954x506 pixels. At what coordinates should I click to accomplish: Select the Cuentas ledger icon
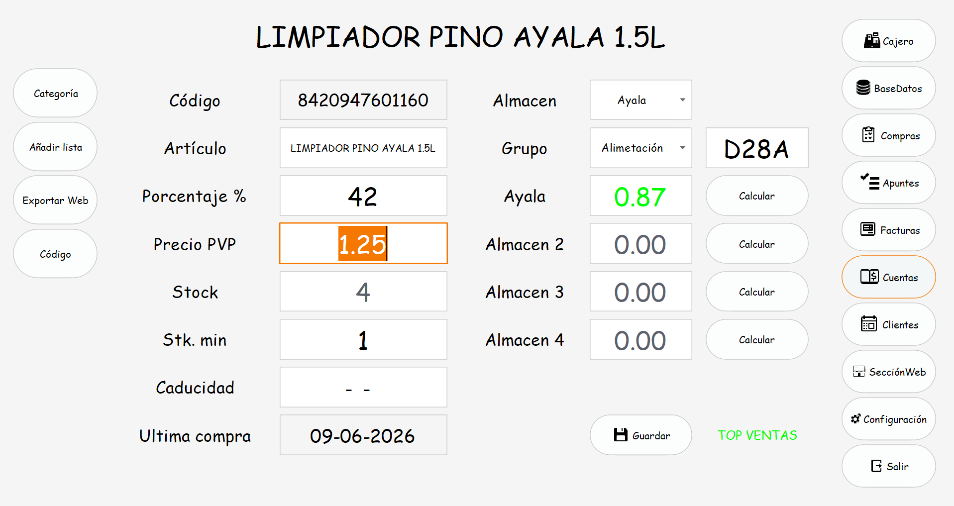[869, 277]
